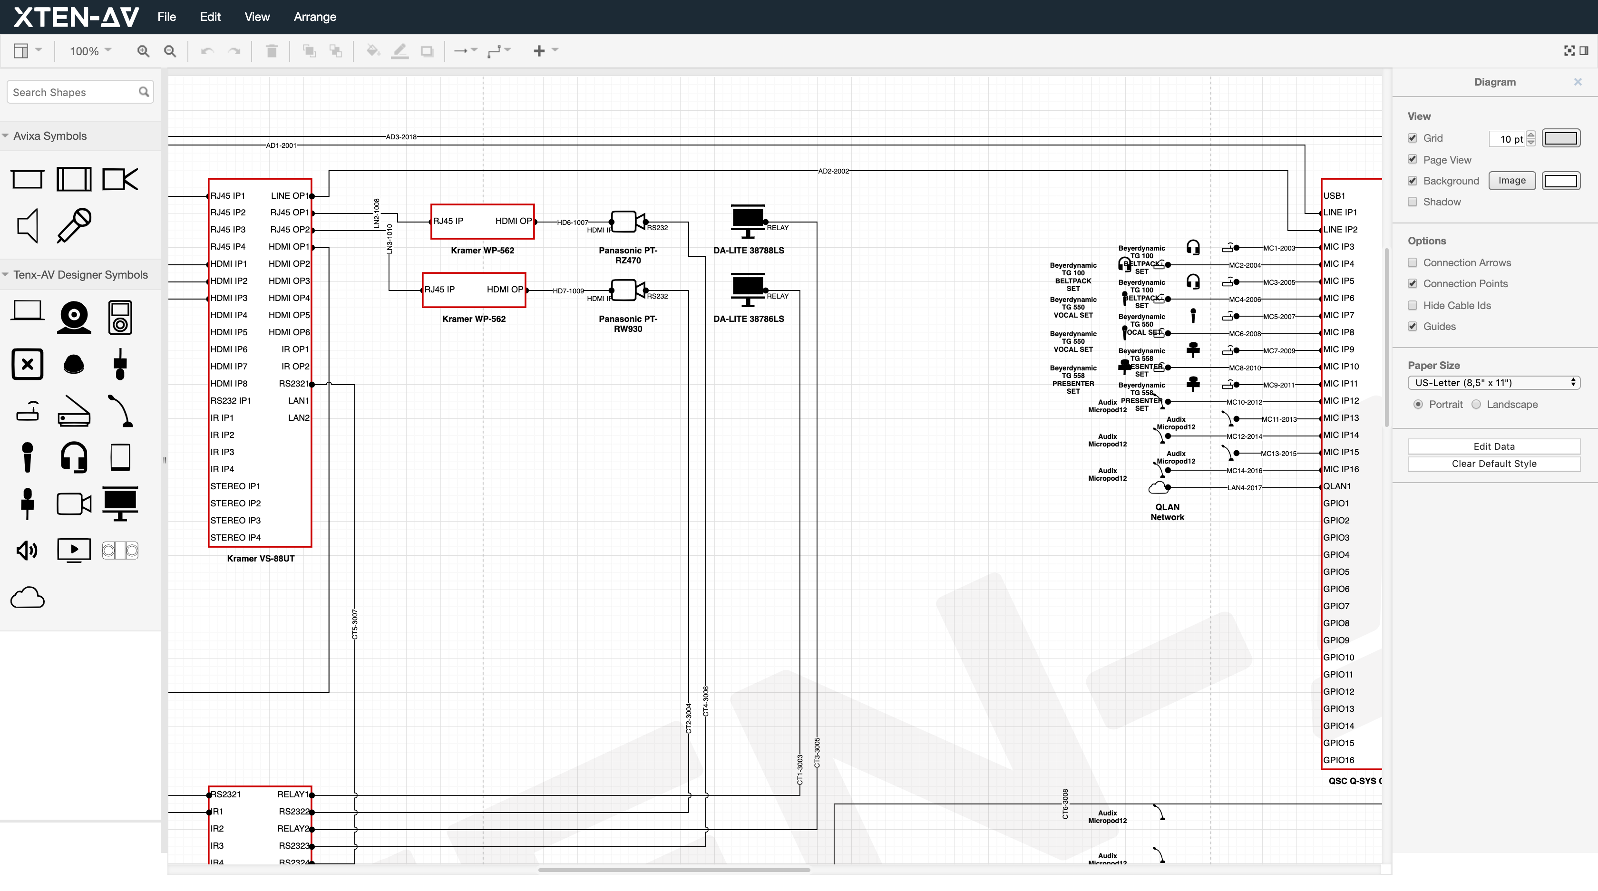Open the waypoint connector style dropdown
The width and height of the screenshot is (1598, 891).
click(x=499, y=51)
